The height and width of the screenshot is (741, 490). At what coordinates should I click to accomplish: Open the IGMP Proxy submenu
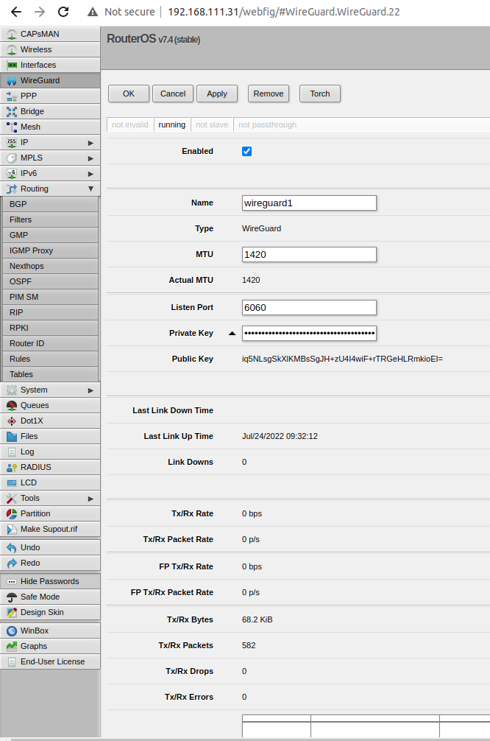(x=51, y=250)
